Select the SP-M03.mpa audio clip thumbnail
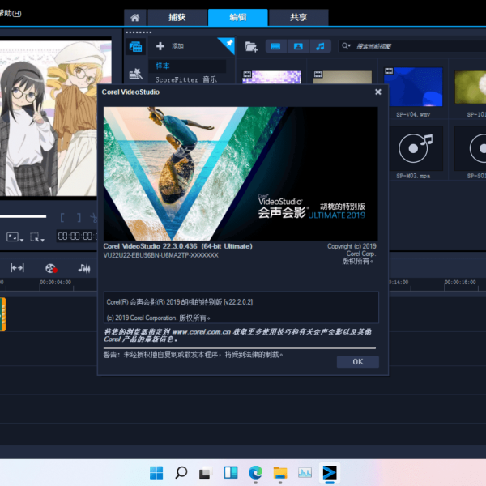 point(413,148)
